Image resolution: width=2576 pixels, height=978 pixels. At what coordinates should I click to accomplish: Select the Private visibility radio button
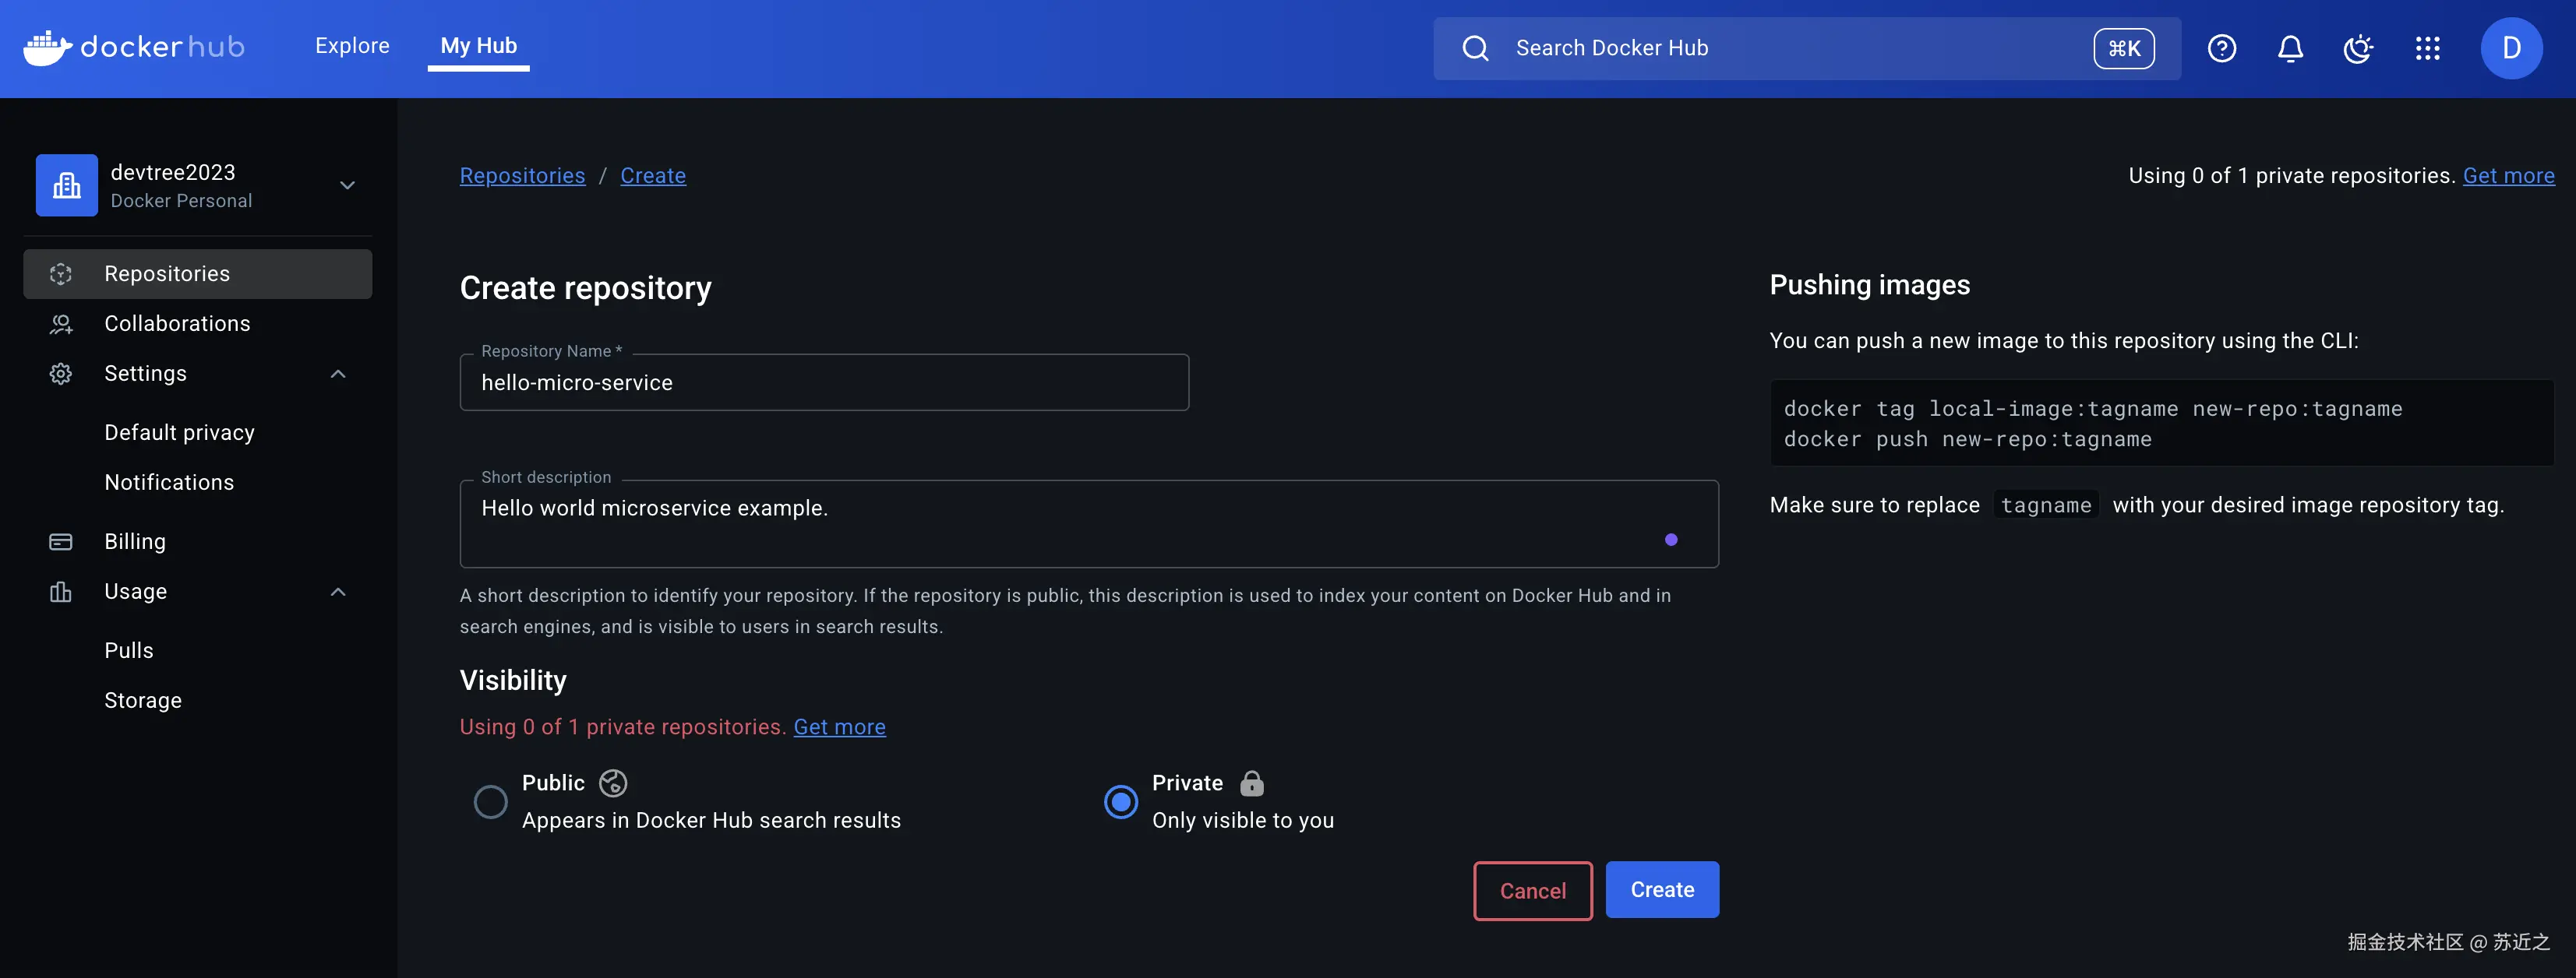point(1120,801)
